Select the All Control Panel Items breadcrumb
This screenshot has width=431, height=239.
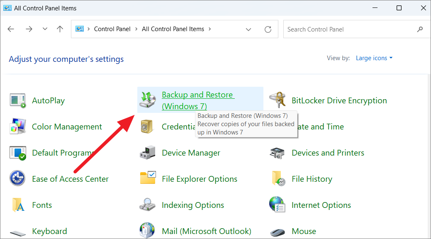pyautogui.click(x=173, y=29)
